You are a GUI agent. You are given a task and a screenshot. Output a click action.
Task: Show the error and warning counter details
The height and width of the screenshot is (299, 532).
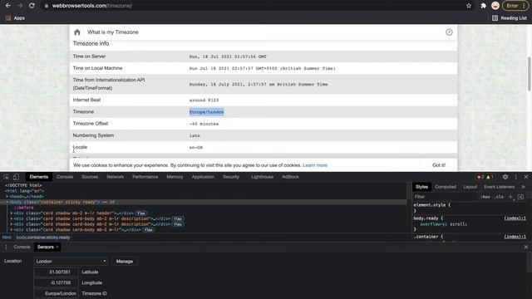tap(485, 177)
